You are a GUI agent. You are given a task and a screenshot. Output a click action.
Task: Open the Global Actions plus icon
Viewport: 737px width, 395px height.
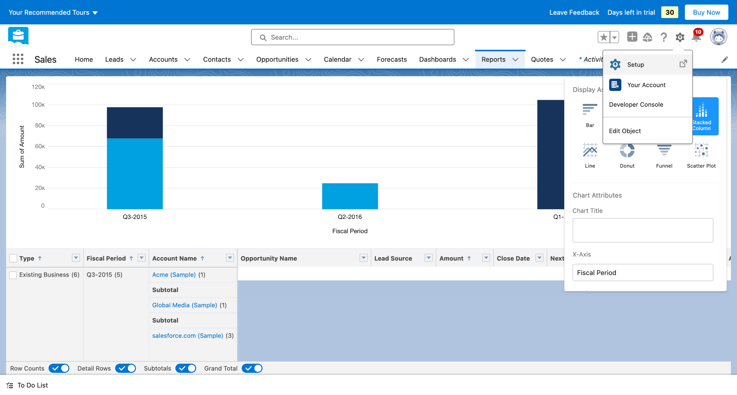[x=632, y=37]
